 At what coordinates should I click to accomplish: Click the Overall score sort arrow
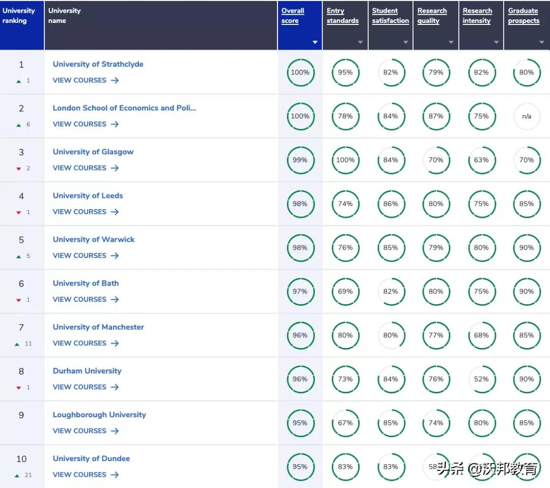(315, 42)
